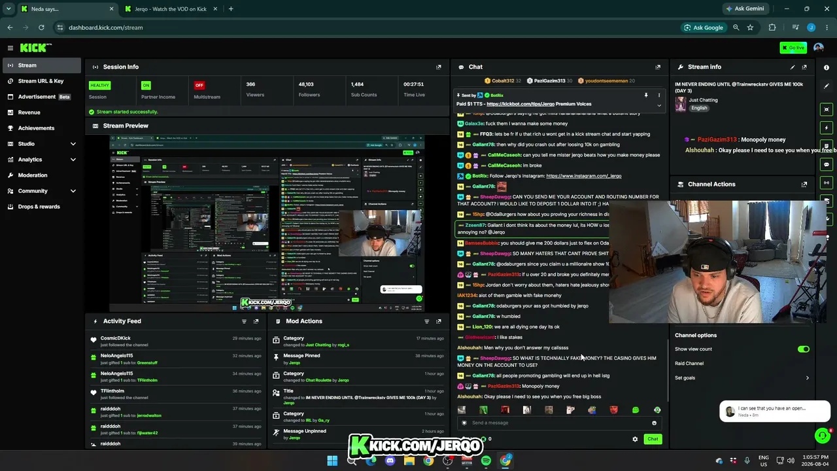Expand the Community sidebar section

(x=73, y=191)
